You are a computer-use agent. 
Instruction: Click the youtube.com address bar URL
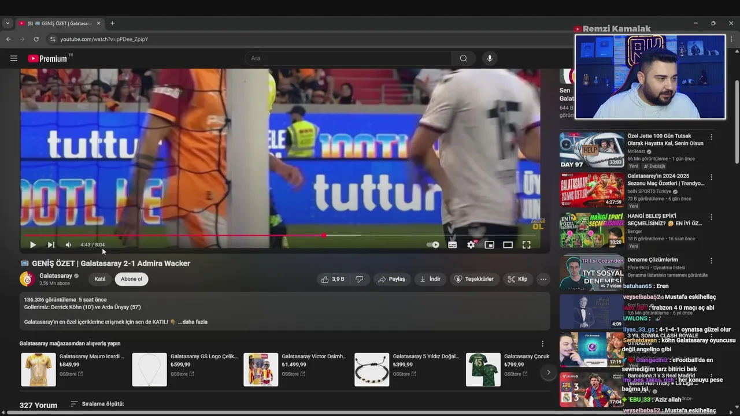[104, 39]
